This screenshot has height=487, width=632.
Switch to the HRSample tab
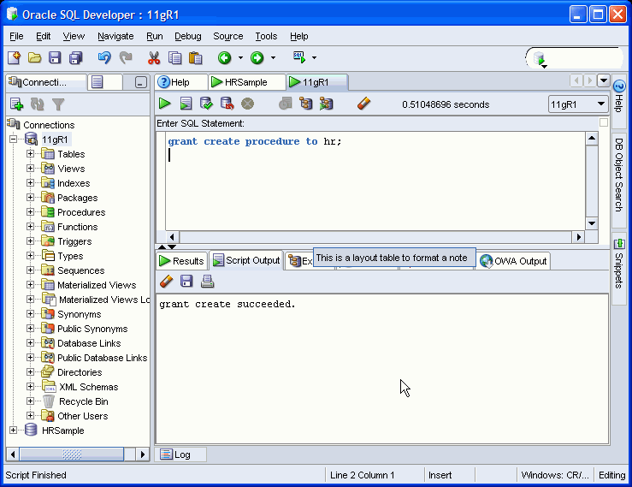coord(245,82)
